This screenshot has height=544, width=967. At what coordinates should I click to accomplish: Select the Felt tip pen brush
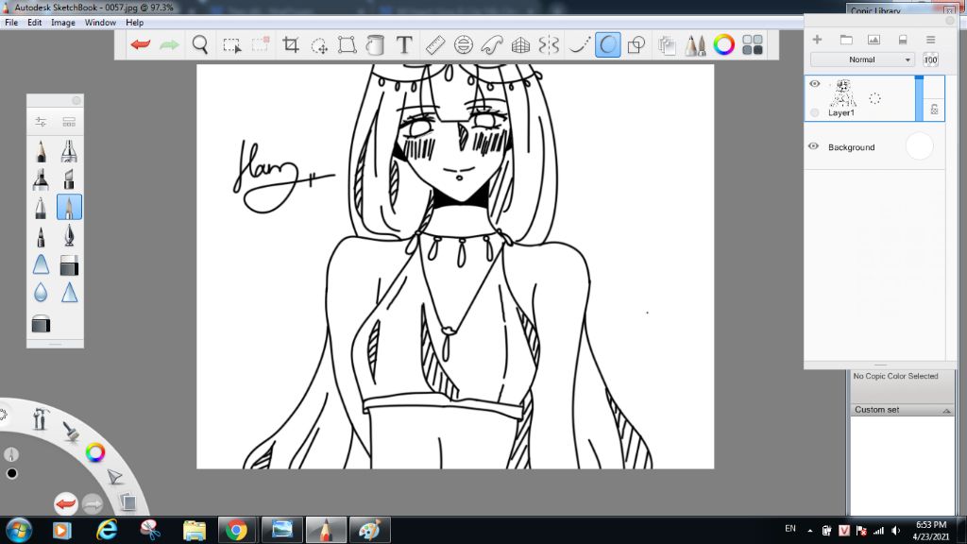pyautogui.click(x=41, y=235)
